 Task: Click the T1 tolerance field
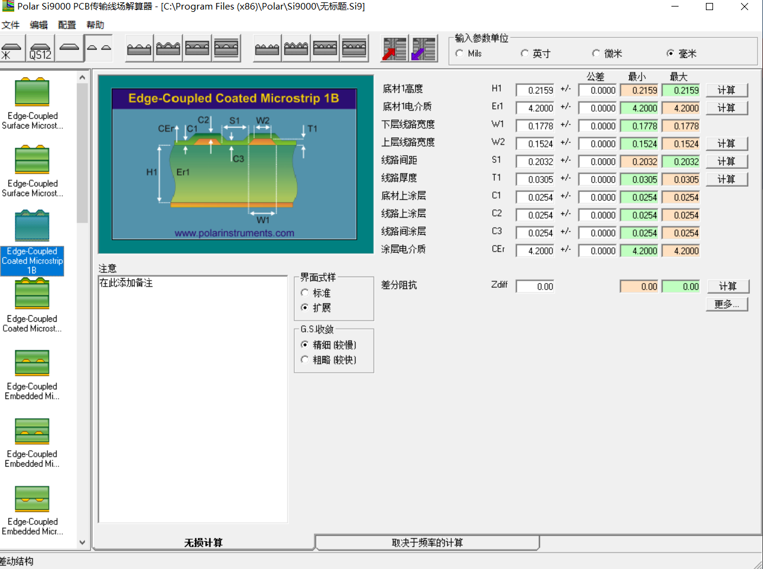[x=598, y=180]
